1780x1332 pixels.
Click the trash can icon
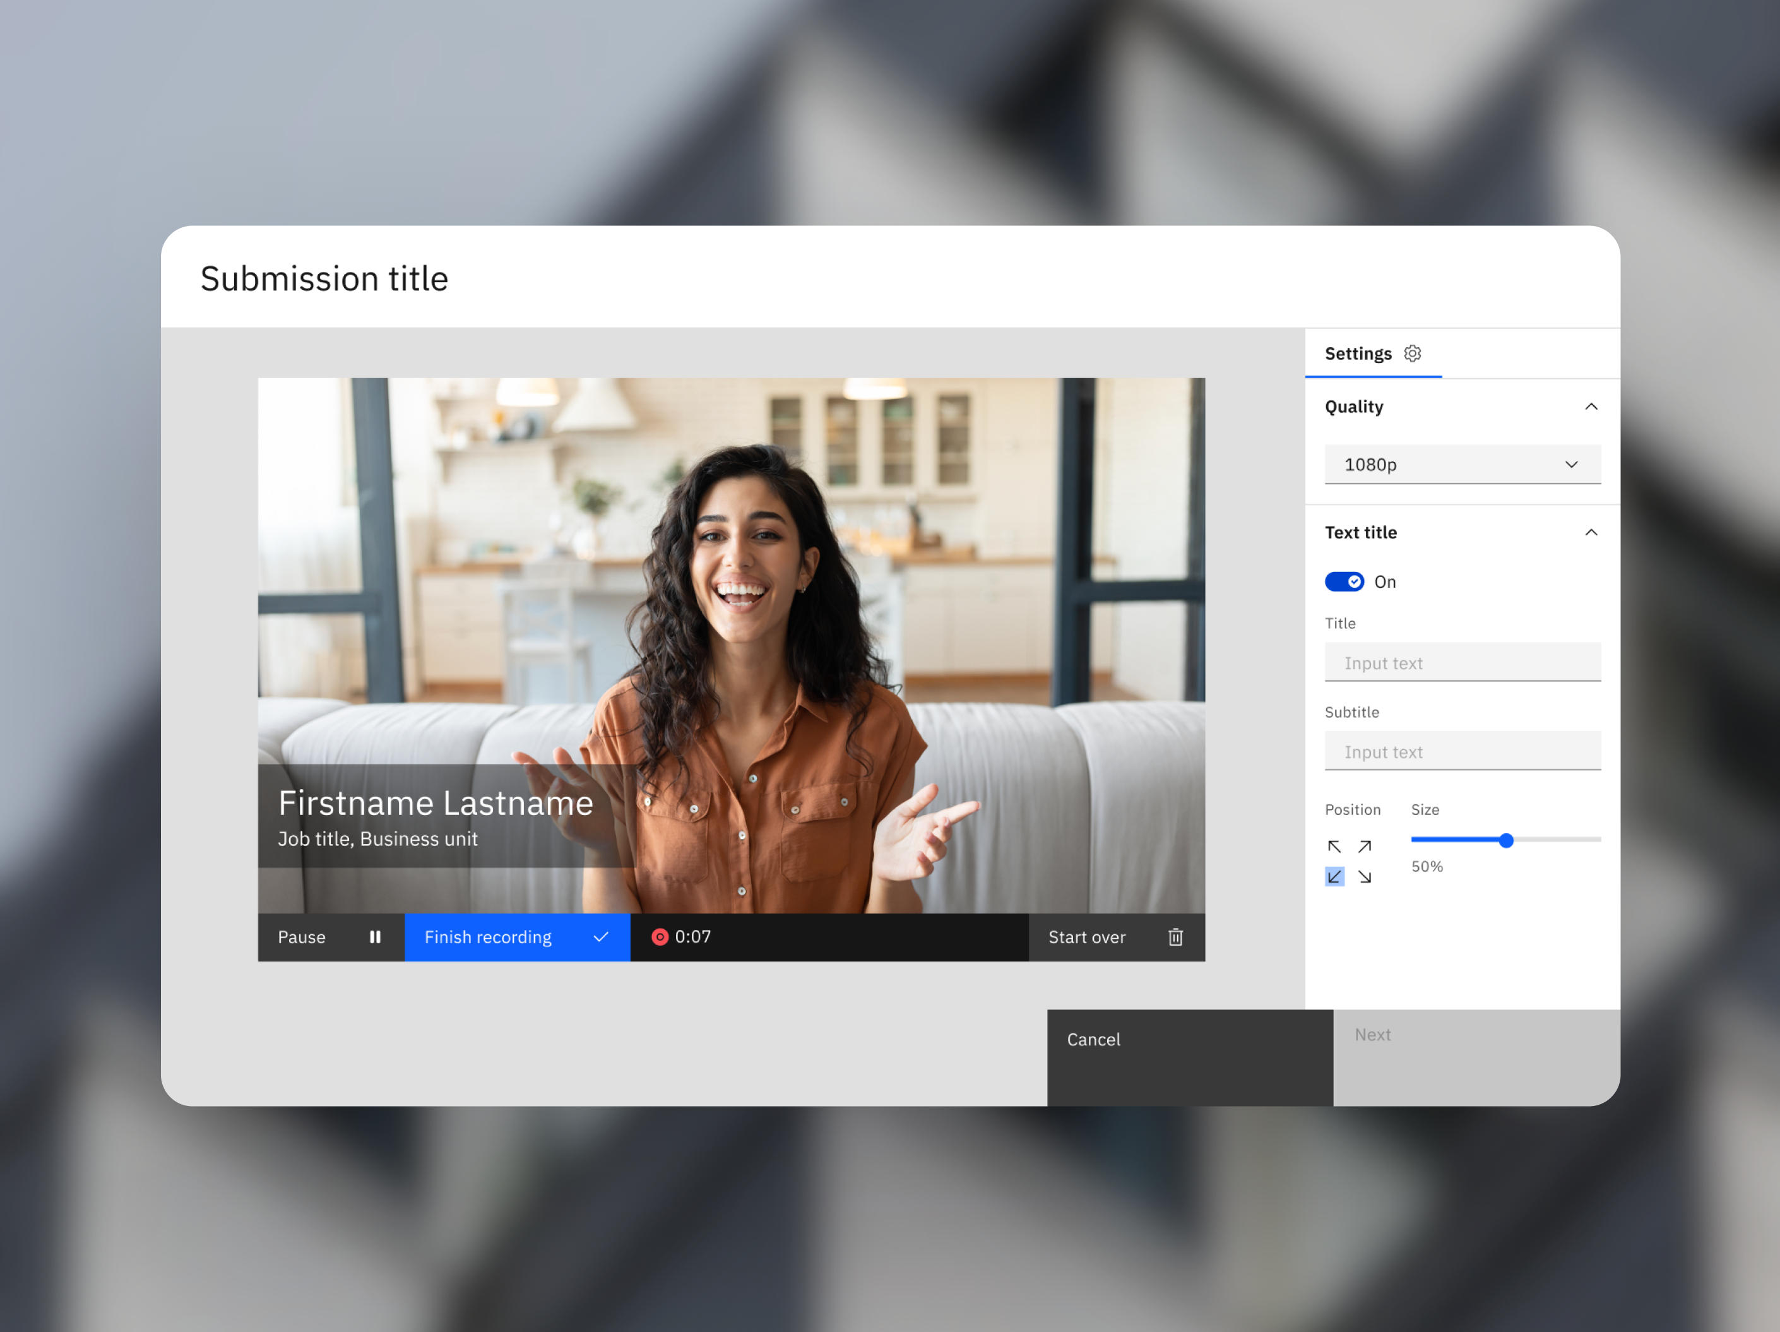(x=1176, y=937)
